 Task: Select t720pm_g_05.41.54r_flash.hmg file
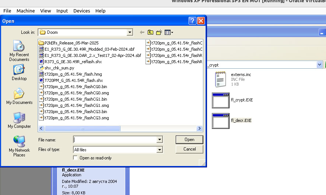(x=70, y=74)
